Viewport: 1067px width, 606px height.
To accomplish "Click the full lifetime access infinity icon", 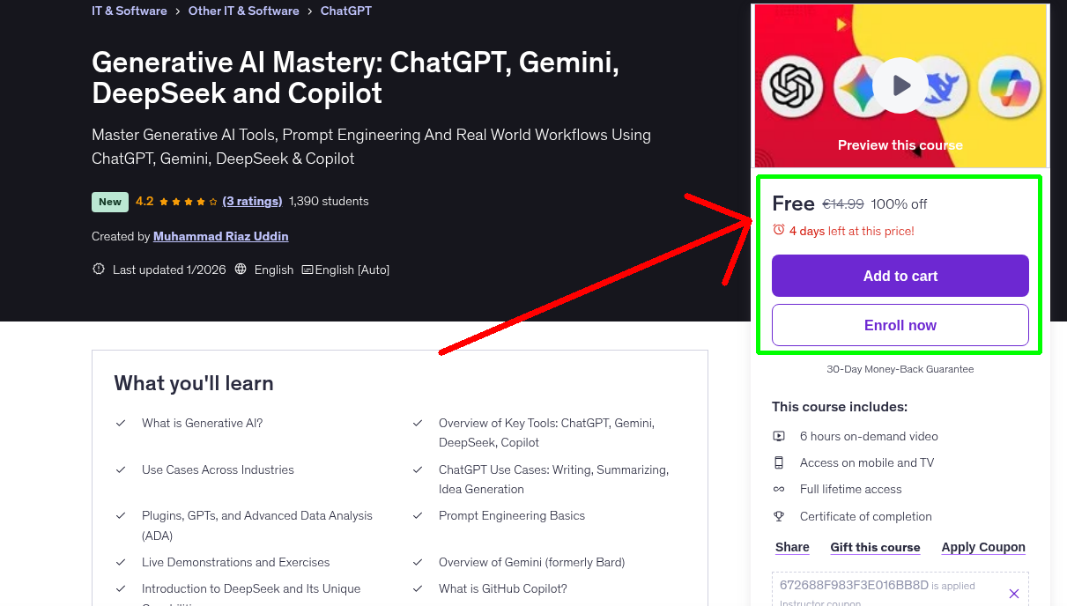I will [779, 489].
